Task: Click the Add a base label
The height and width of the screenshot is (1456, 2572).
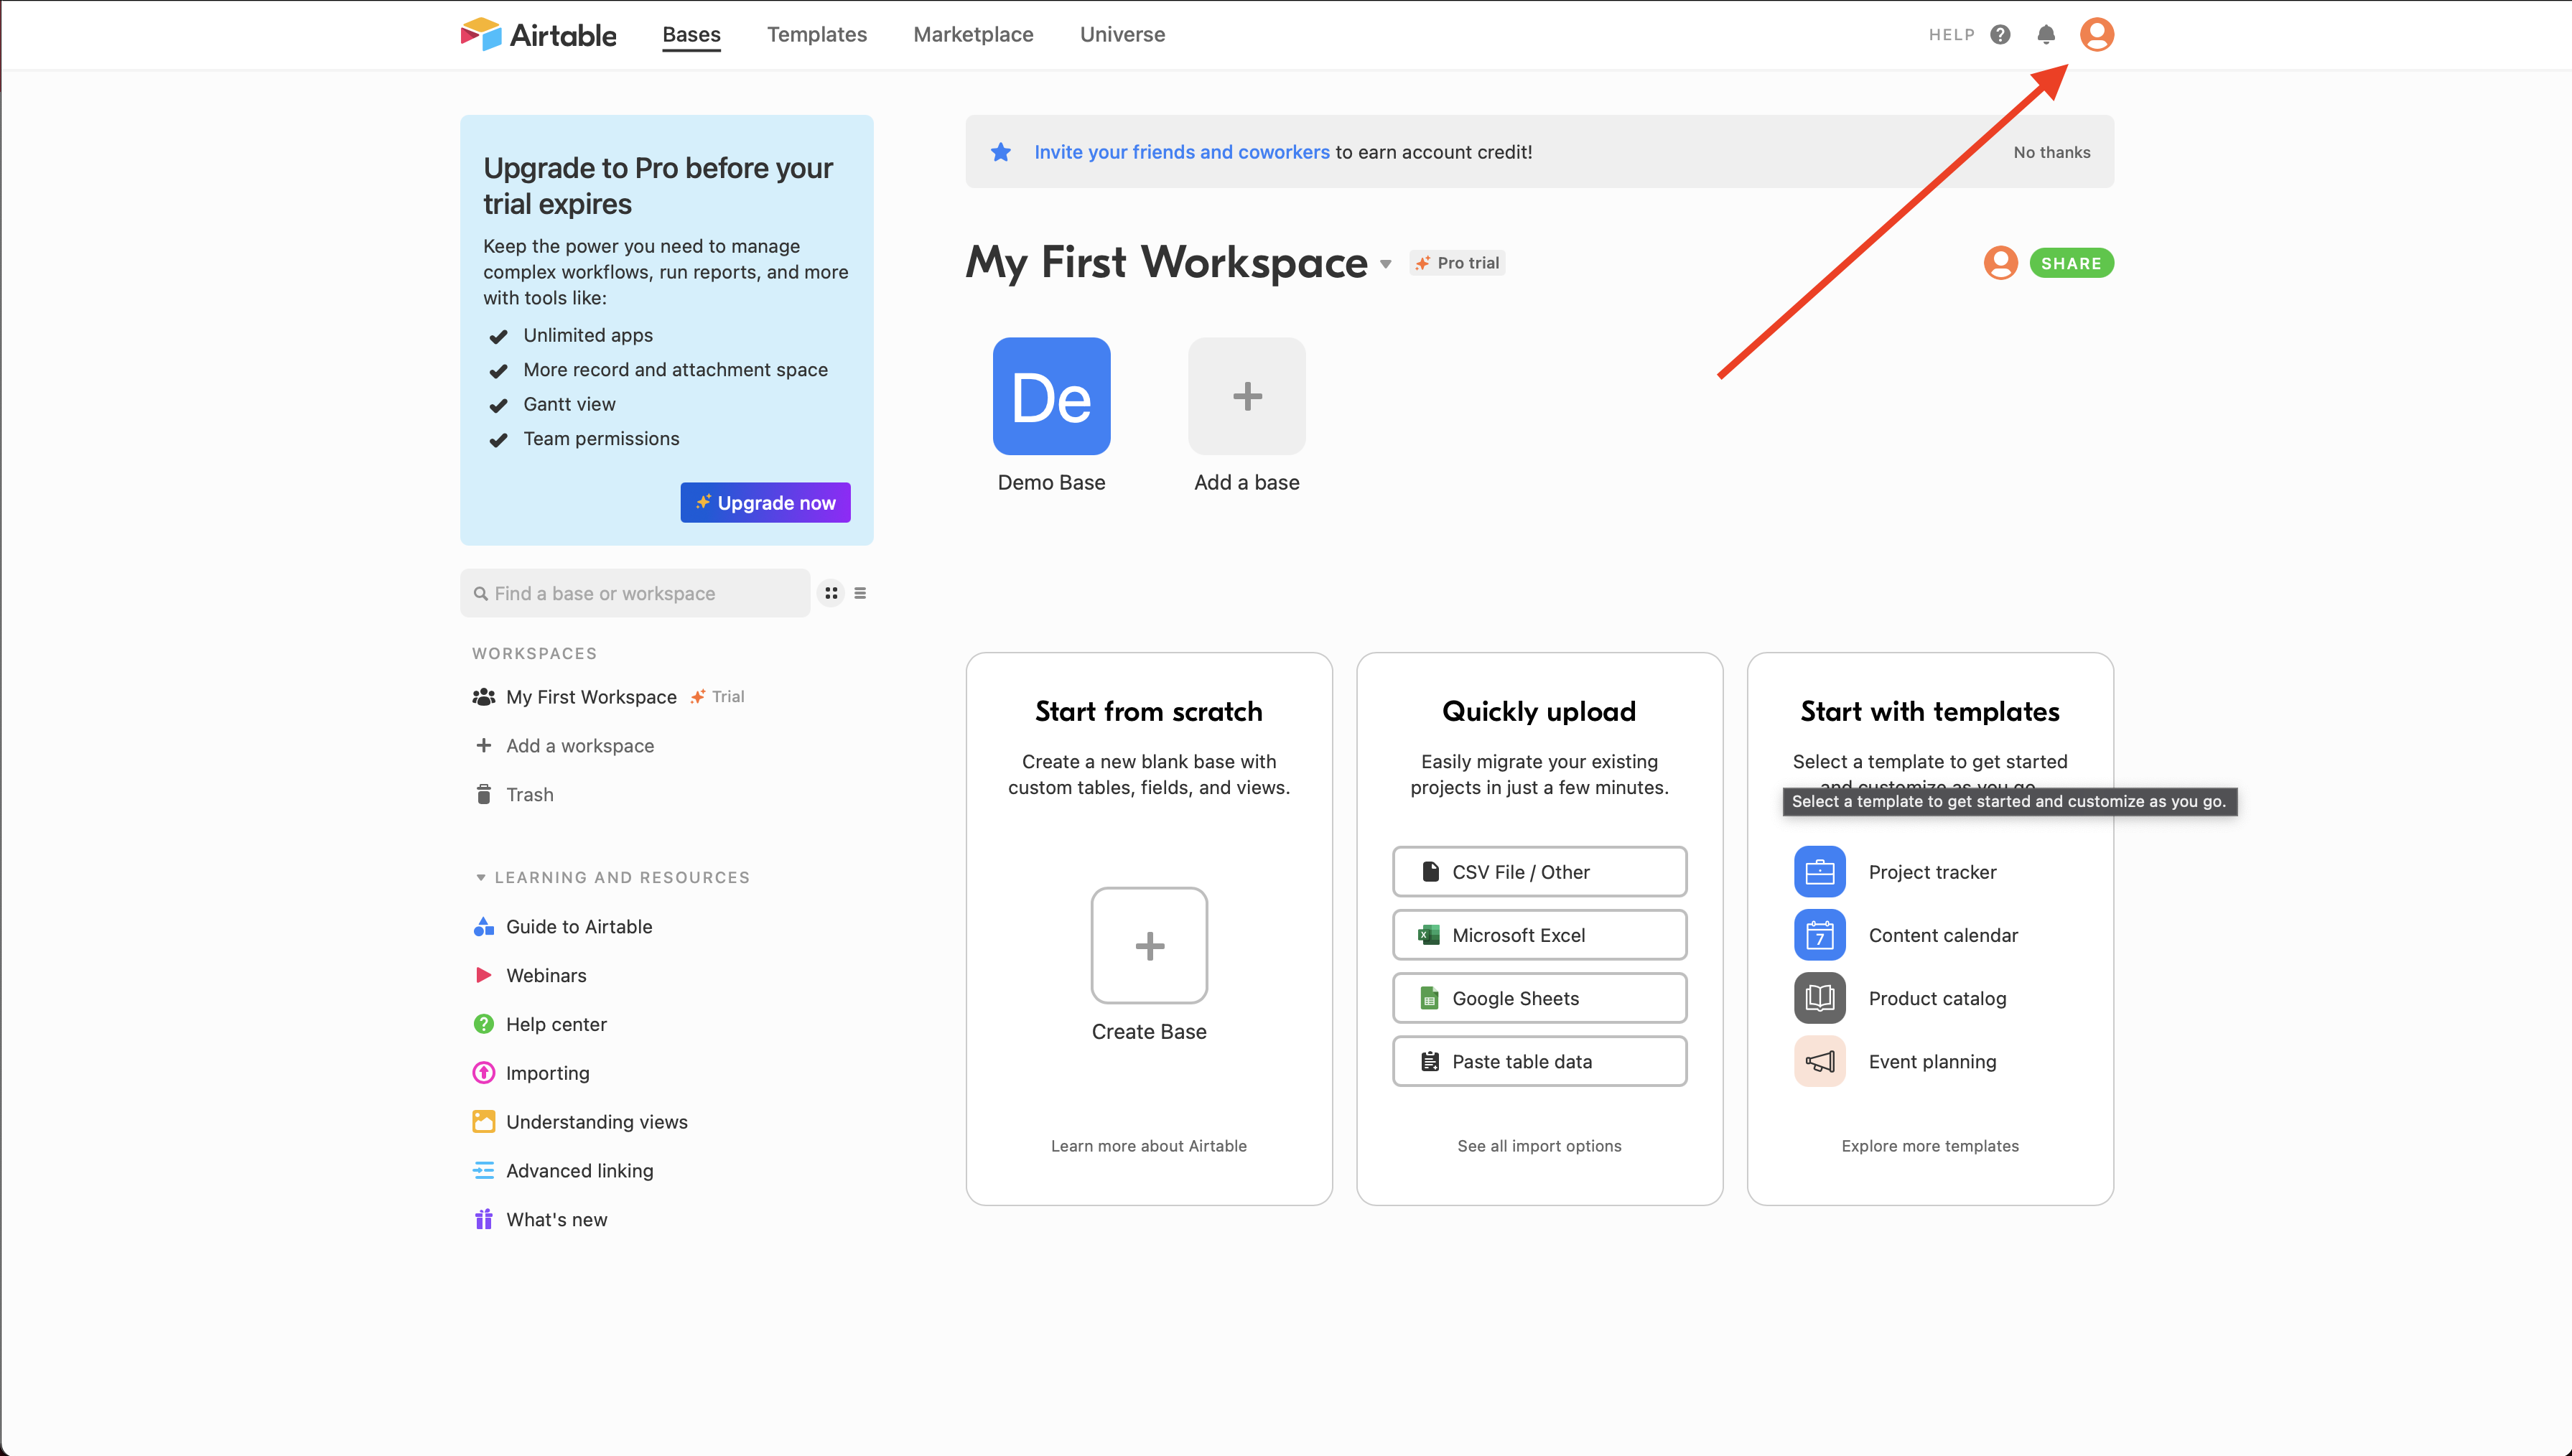Action: click(x=1246, y=482)
